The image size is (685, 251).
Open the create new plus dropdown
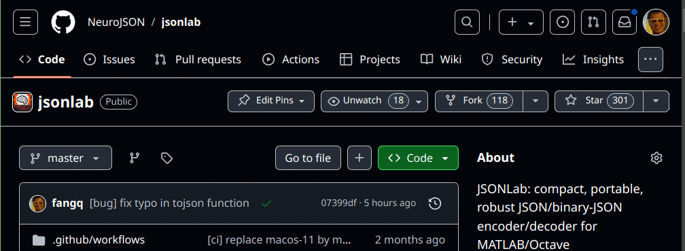click(521, 22)
